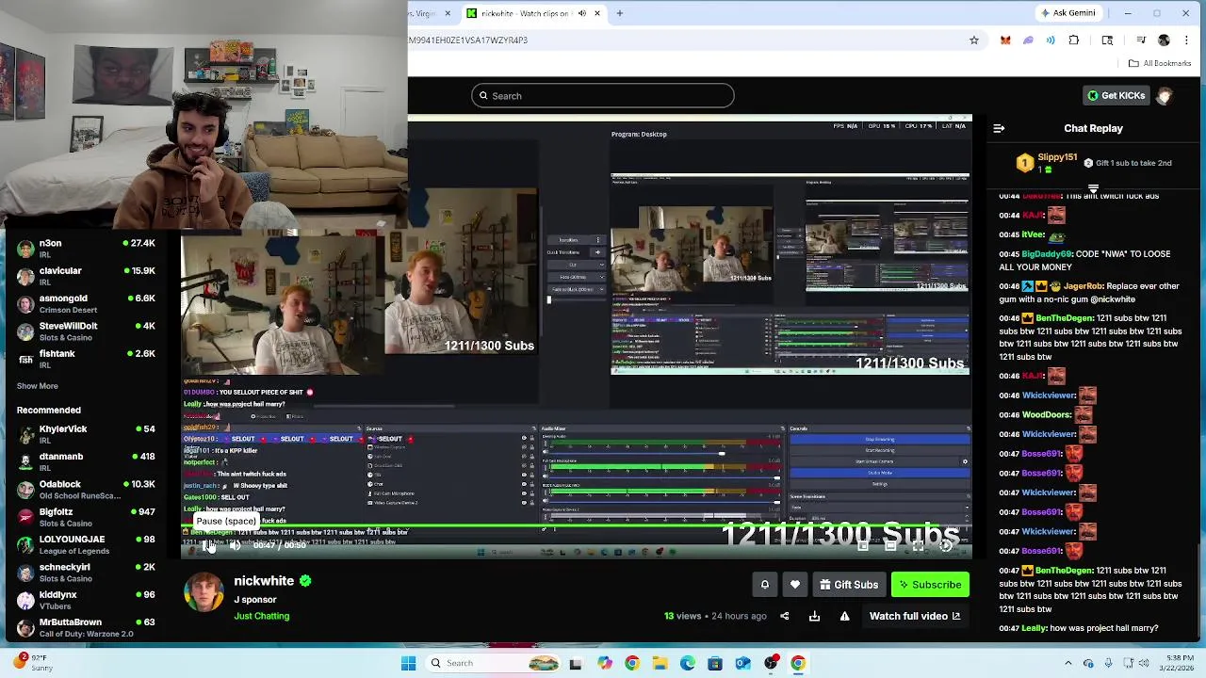Click the Get KICKs button
The height and width of the screenshot is (678, 1206).
coord(1116,95)
